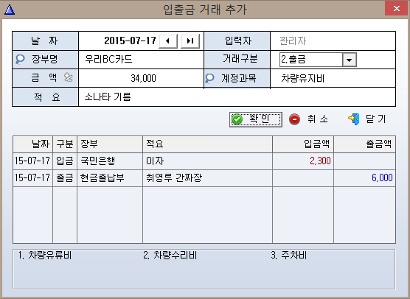The image size is (410, 299).
Task: Jump to latest date with skip-forward arrow
Action: pyautogui.click(x=190, y=41)
